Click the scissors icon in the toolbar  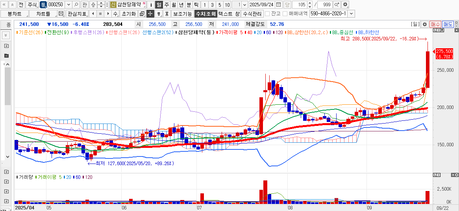(167, 14)
